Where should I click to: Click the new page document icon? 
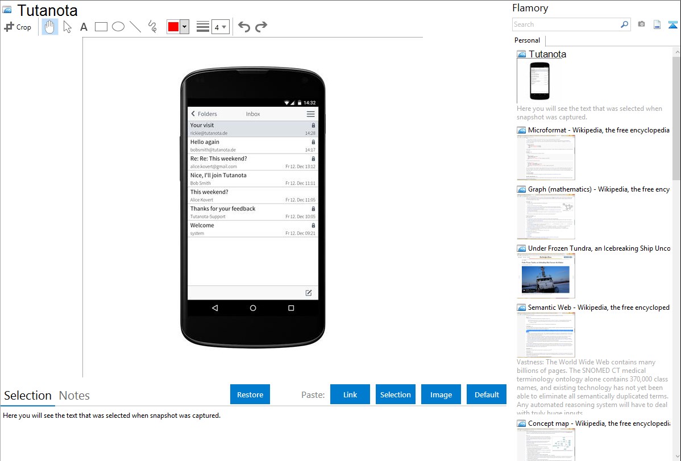tap(657, 24)
